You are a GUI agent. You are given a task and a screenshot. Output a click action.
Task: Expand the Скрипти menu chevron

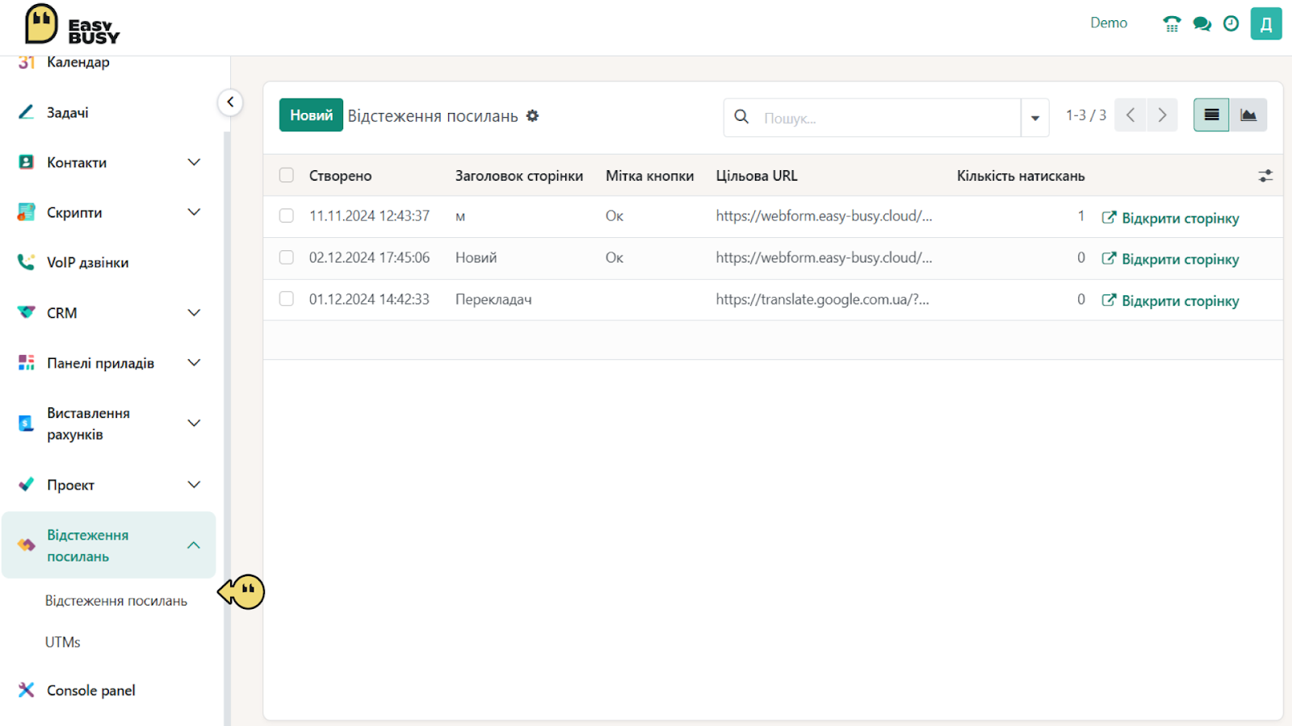(194, 212)
